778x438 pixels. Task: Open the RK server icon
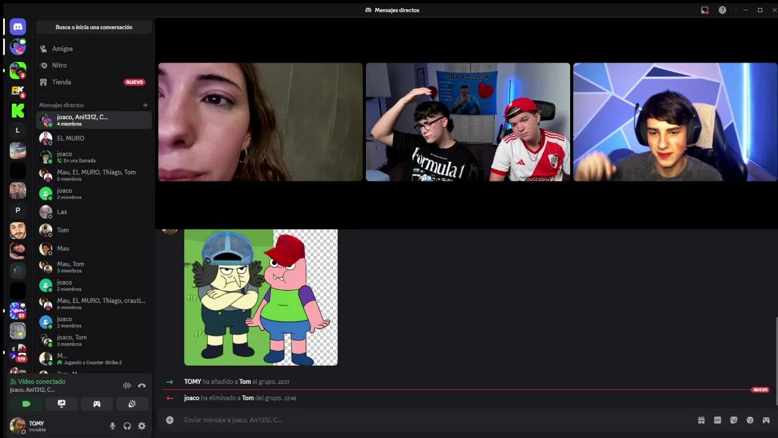point(18,91)
